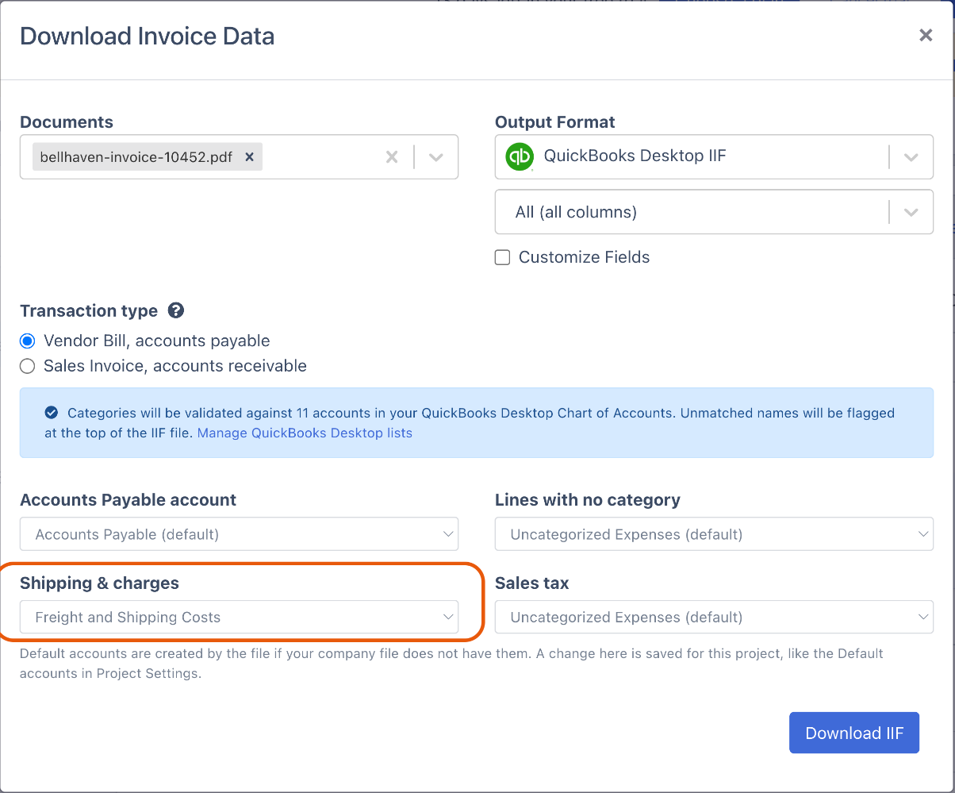Open the Accounts Payable account dropdown
This screenshot has height=793, width=955.
click(239, 534)
